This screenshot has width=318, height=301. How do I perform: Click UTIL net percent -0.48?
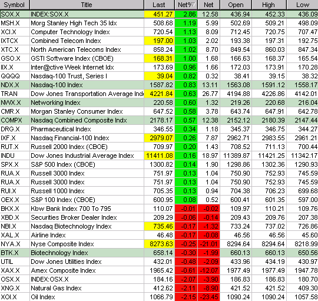pyautogui.click(x=186, y=262)
